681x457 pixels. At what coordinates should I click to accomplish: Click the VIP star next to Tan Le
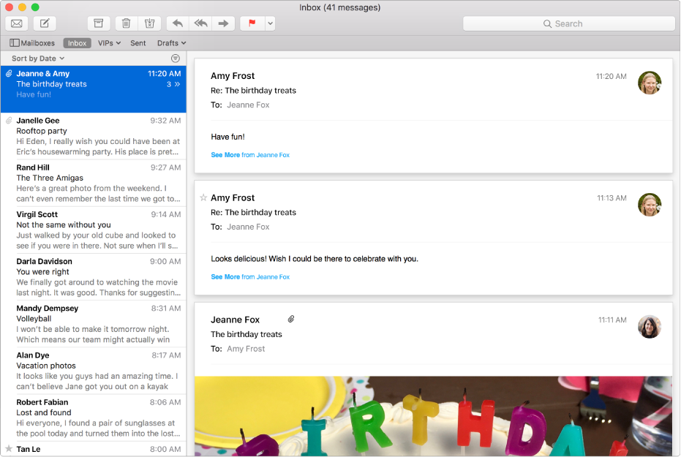pyautogui.click(x=9, y=448)
